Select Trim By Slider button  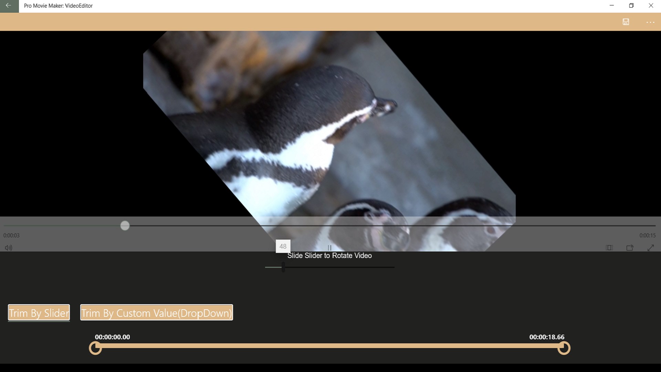point(39,313)
